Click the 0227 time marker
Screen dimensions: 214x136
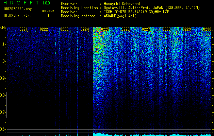click(146, 29)
